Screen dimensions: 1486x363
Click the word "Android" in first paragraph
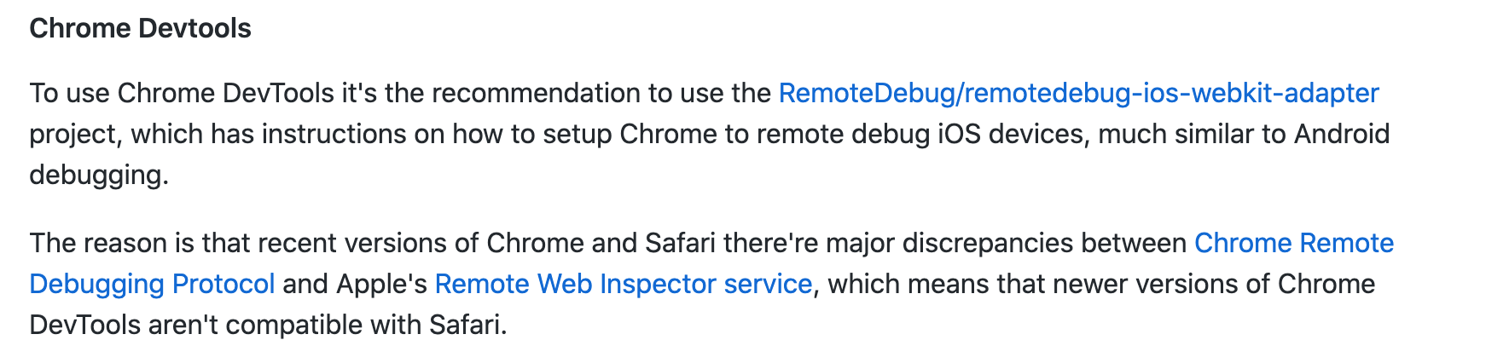tap(1342, 134)
